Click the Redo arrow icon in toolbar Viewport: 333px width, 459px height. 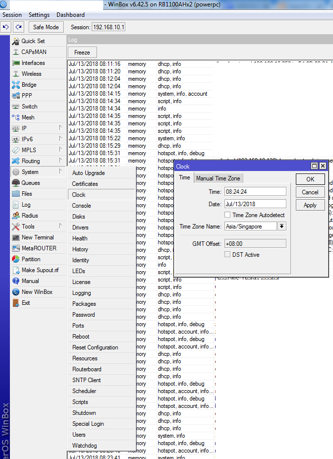pyautogui.click(x=18, y=27)
